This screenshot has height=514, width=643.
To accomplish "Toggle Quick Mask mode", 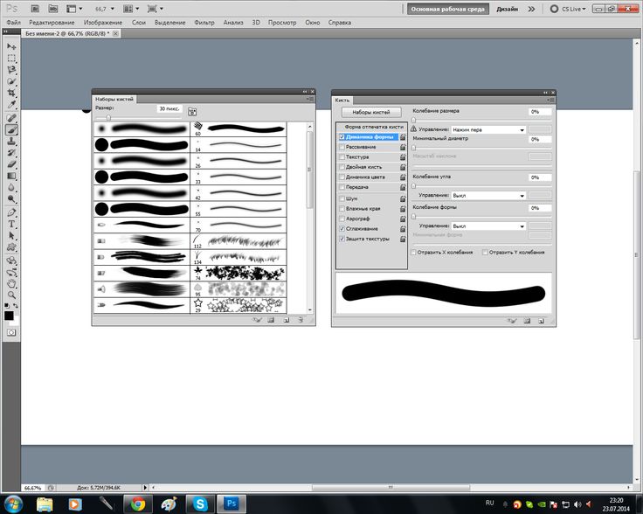I will (x=11, y=333).
